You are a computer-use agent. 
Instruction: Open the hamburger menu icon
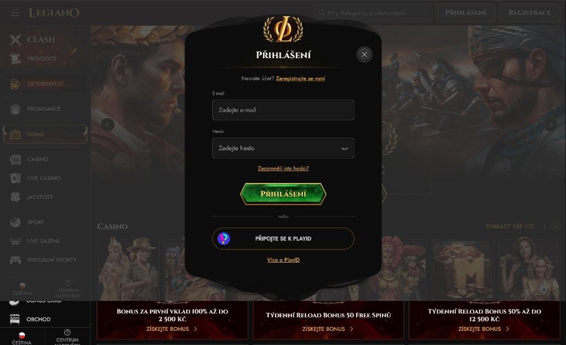pyautogui.click(x=15, y=13)
